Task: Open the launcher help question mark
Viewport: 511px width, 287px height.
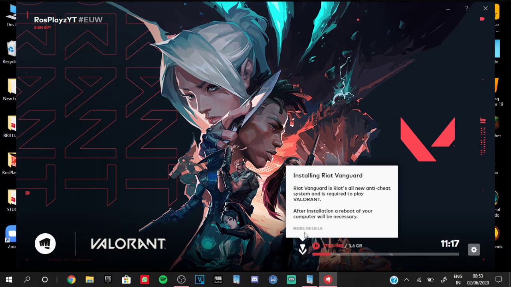Action: click(466, 8)
